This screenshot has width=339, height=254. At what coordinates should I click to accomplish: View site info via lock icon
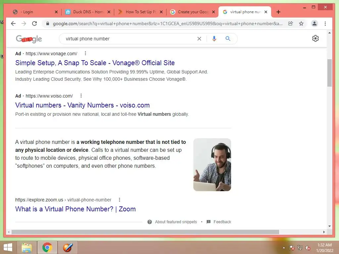48,23
